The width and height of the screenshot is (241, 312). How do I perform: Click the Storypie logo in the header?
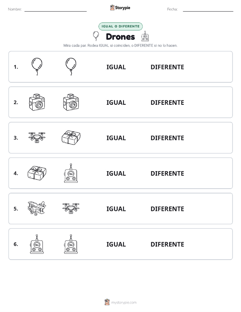tap(120, 8)
